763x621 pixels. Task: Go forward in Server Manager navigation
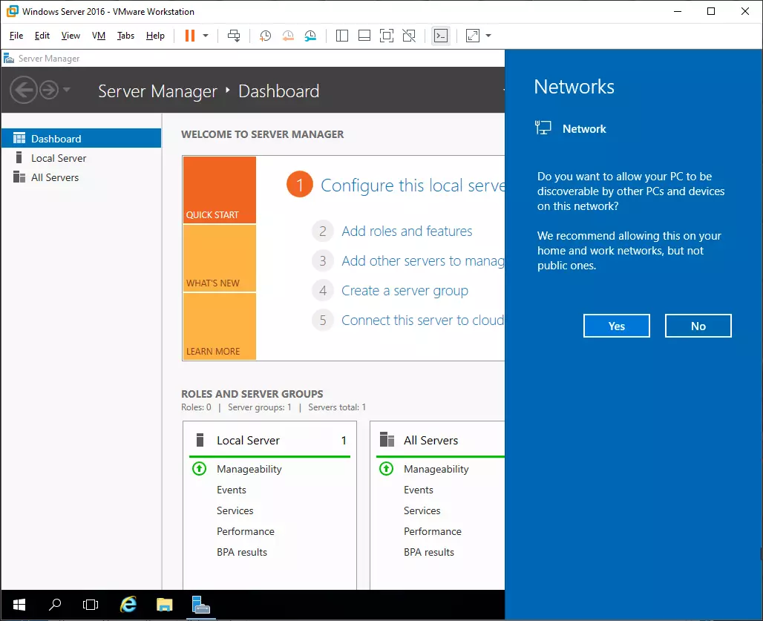(49, 90)
